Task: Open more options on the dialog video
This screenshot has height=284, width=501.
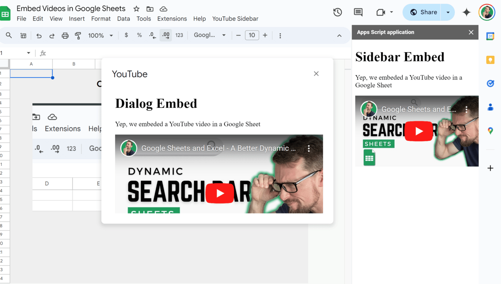Action: pos(309,148)
